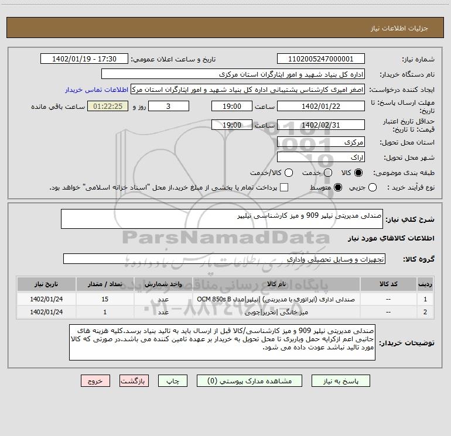This screenshot has width=451, height=436.
Task: Click the unit cell عدد in row 1
Action: pos(163,299)
